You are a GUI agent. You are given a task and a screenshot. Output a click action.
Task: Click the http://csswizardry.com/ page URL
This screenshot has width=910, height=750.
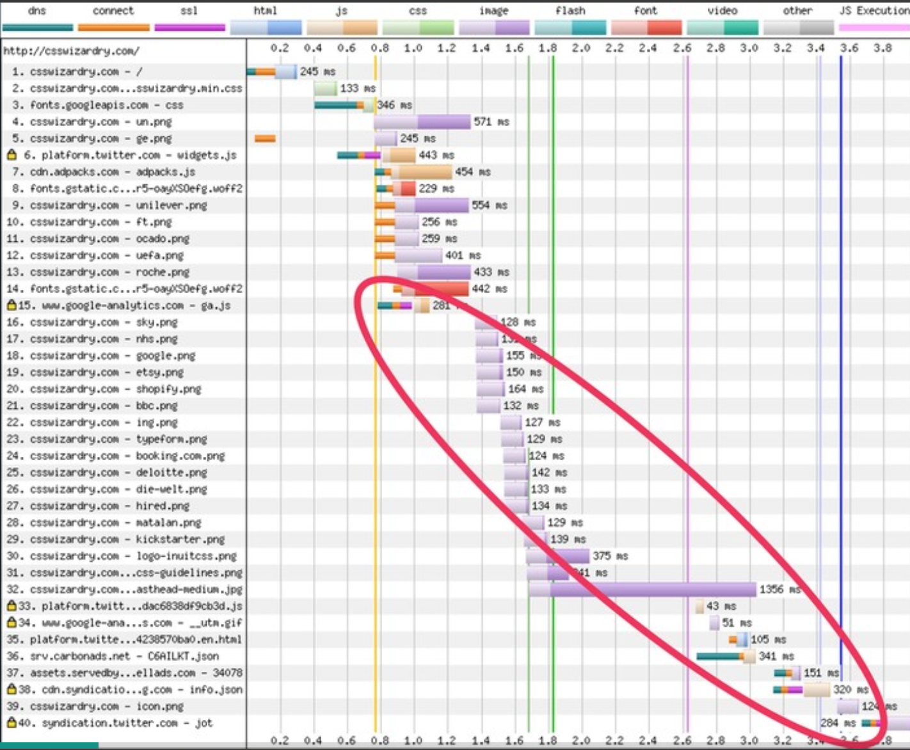pos(71,51)
